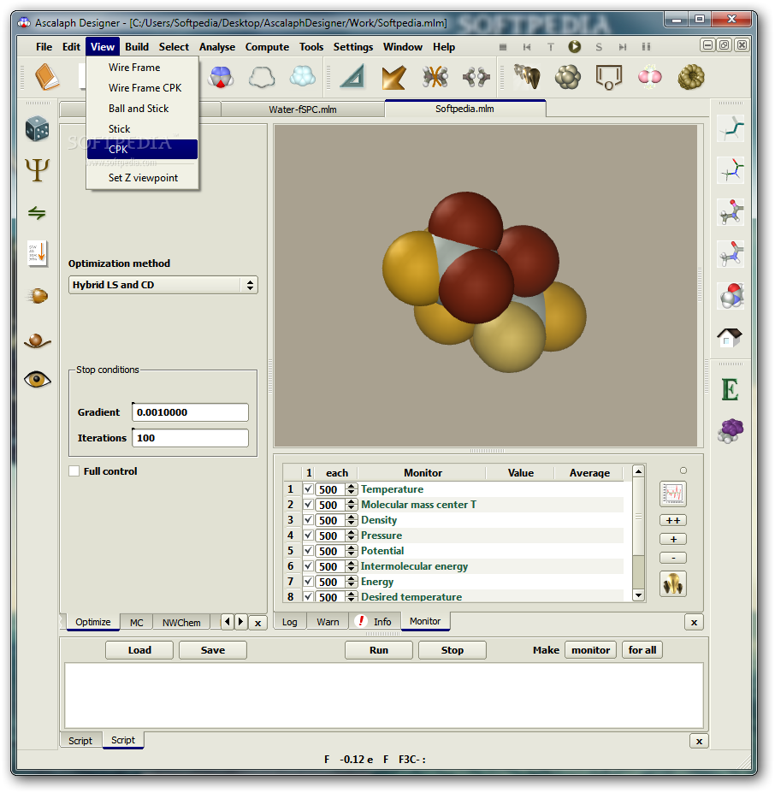Click the orange book icon in toolbar
Screen dimensions: 775x793
46,77
